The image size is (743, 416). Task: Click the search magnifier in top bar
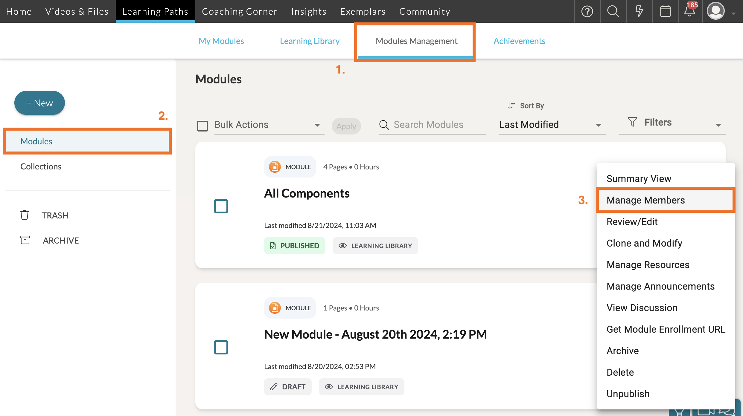coord(613,11)
